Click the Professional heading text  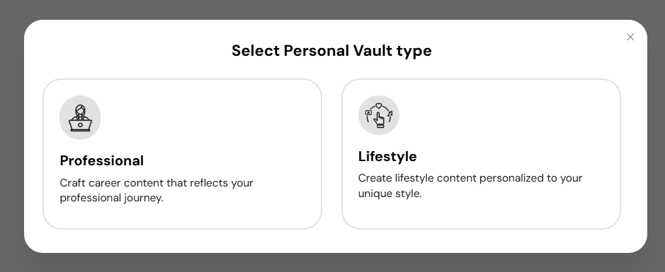[102, 161]
